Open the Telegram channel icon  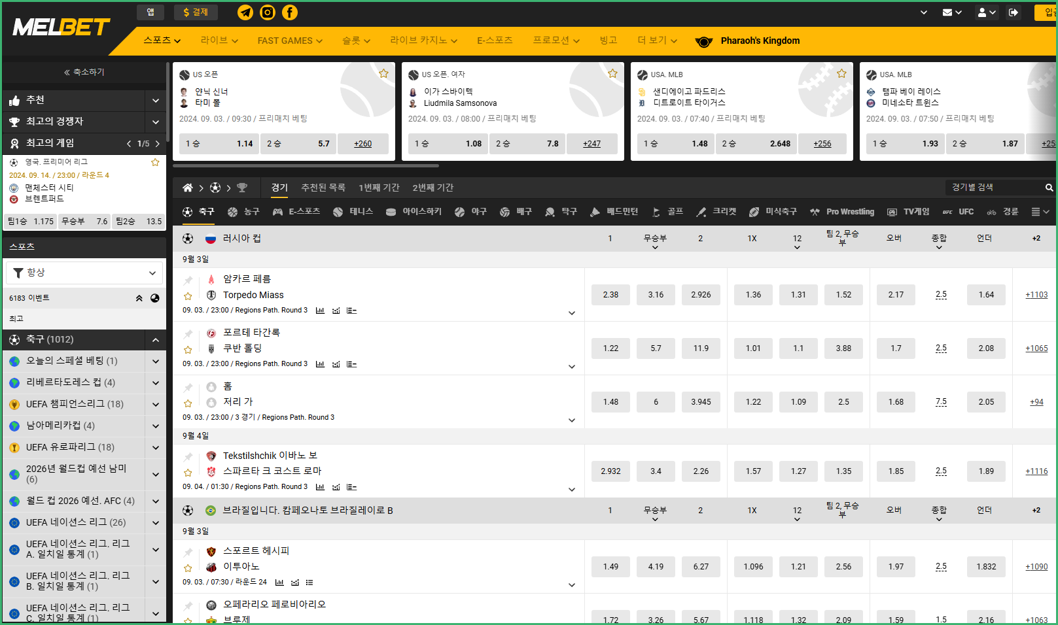[x=245, y=12]
